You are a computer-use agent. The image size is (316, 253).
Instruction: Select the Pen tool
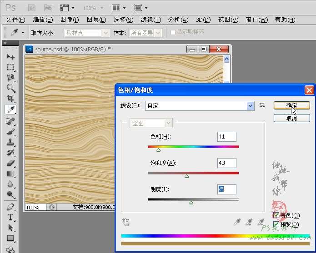[10, 207]
